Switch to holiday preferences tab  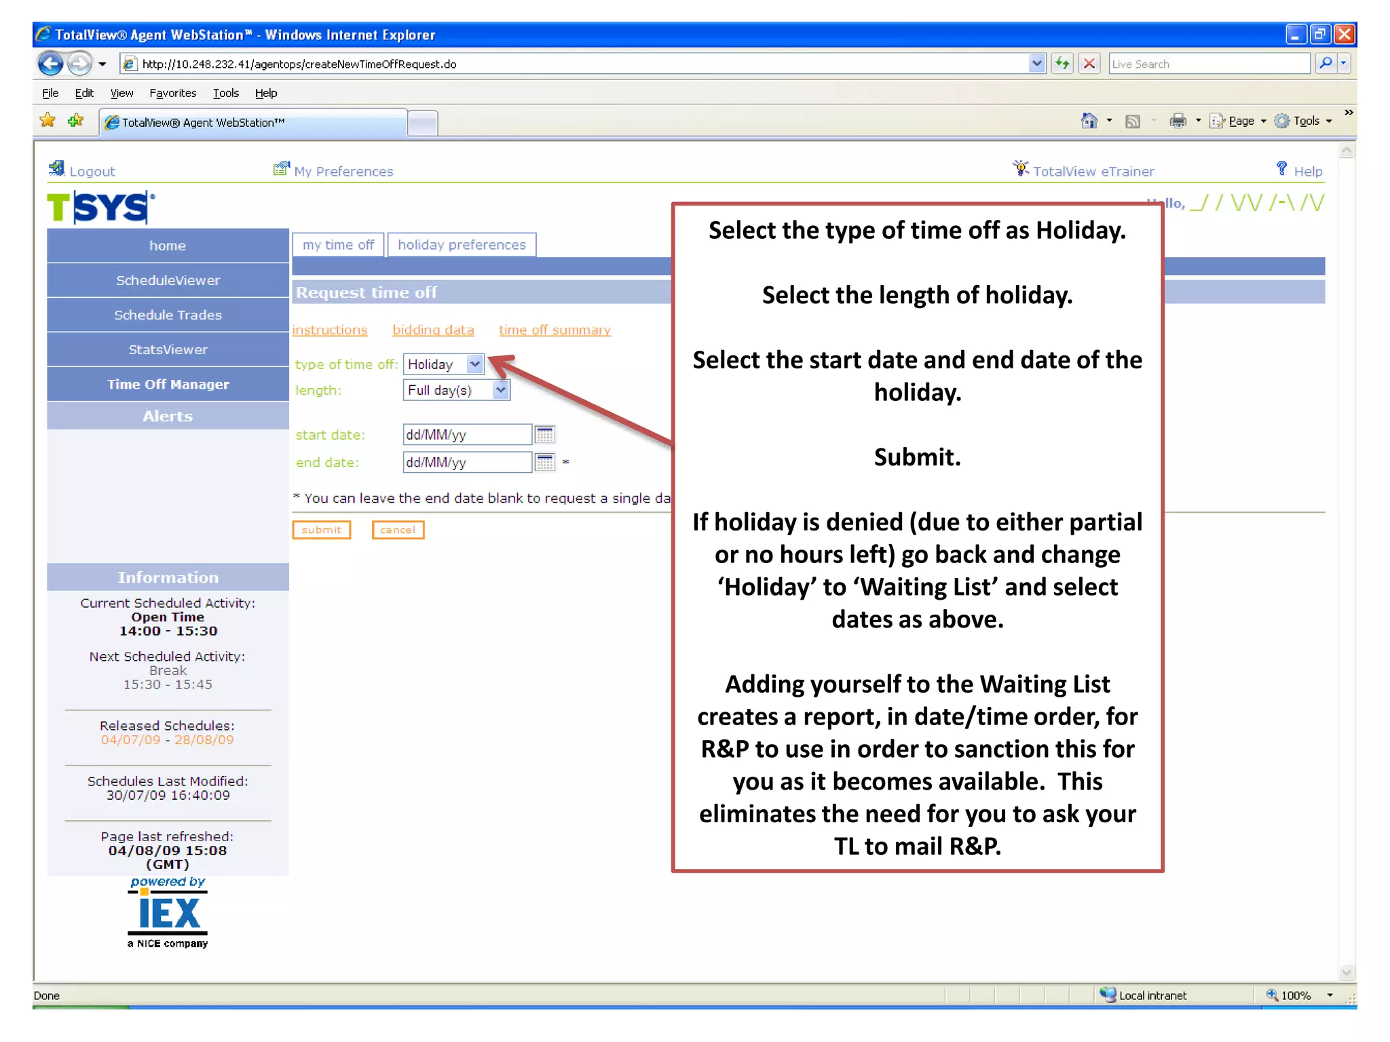point(462,245)
